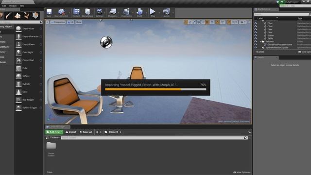Click the Save toolbar icon
Image resolution: width=311 pixels, height=175 pixels.
click(x=49, y=13)
